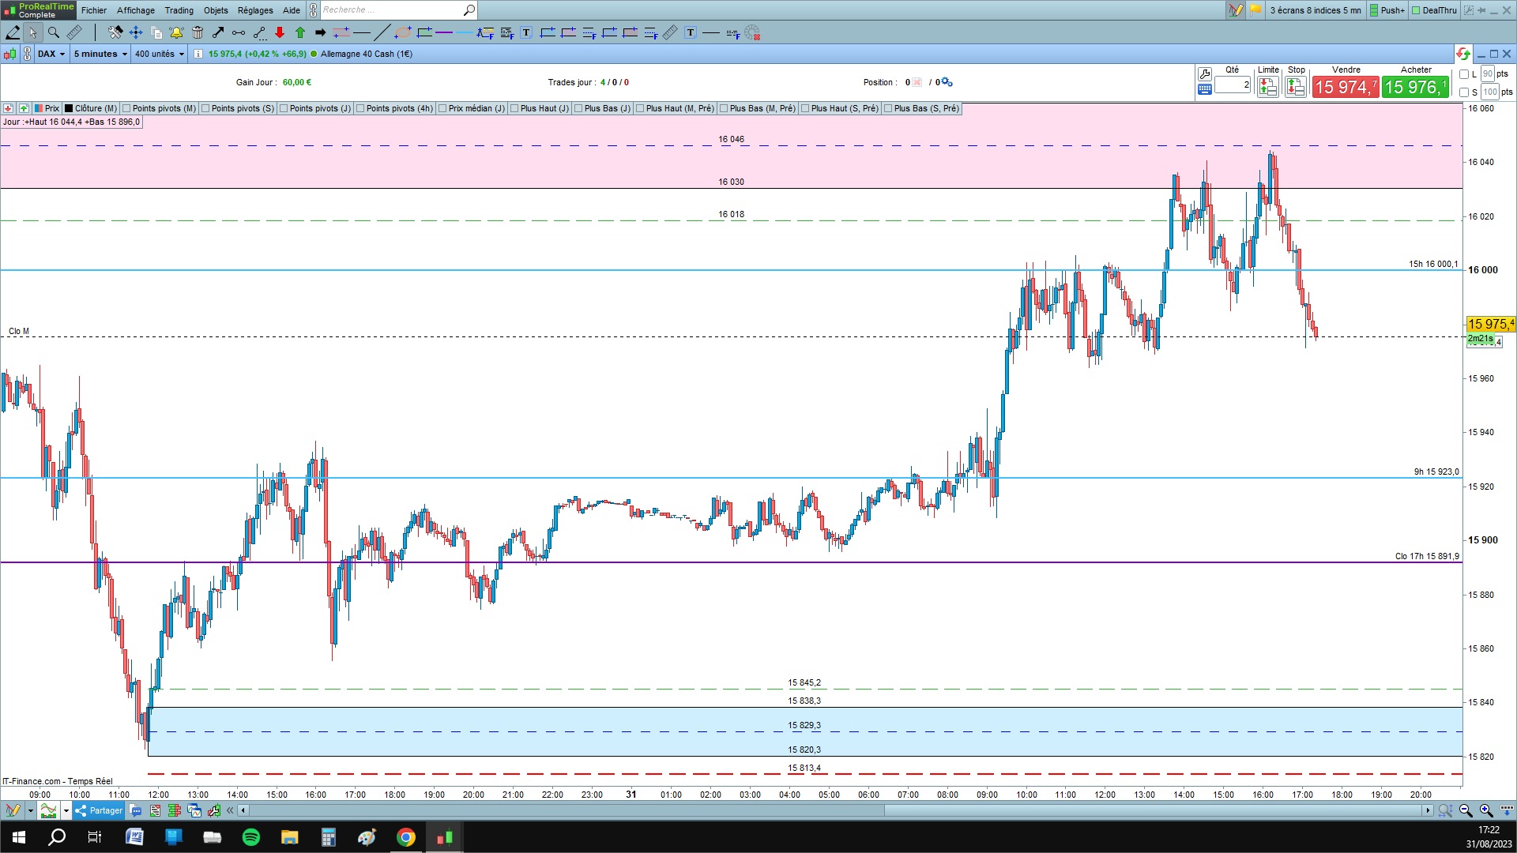Toggle the Points pivots (M) checkbox
This screenshot has width=1517, height=853.
[126, 108]
